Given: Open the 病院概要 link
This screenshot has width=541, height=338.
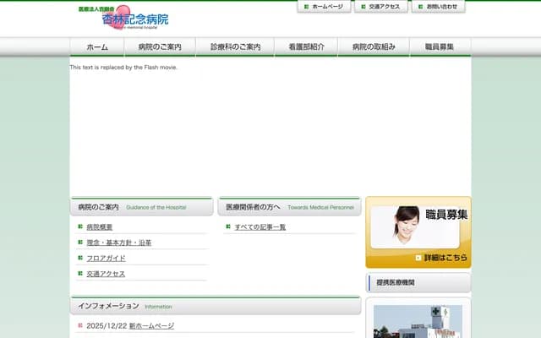Looking at the screenshot, I should [99, 227].
